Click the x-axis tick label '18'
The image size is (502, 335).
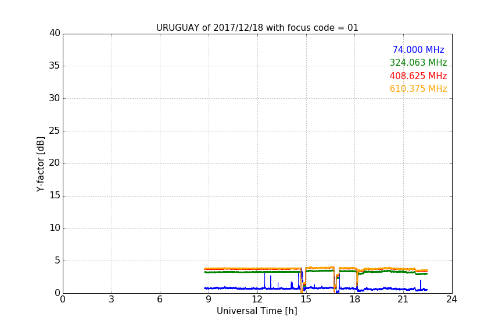(x=355, y=300)
